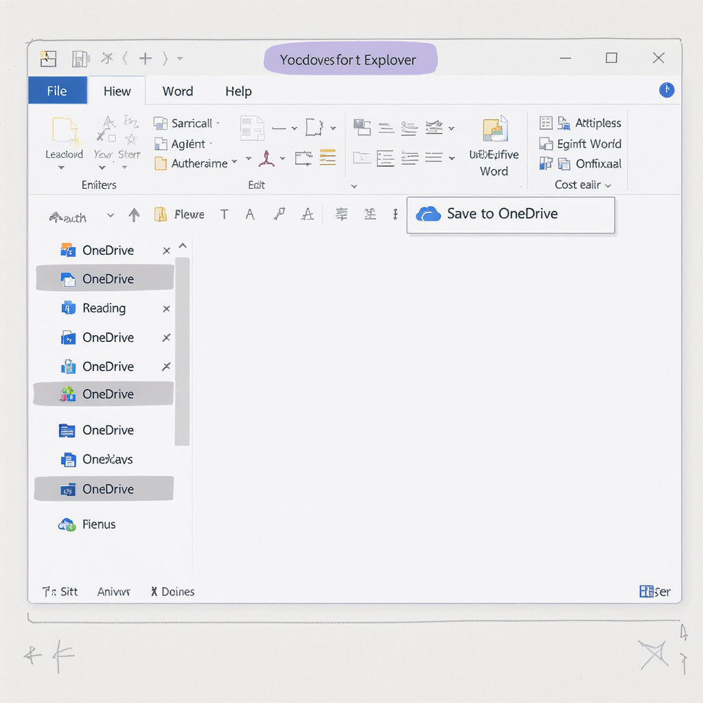Click Anivwr in the status bar
Screen dimensions: 703x703
click(x=113, y=592)
